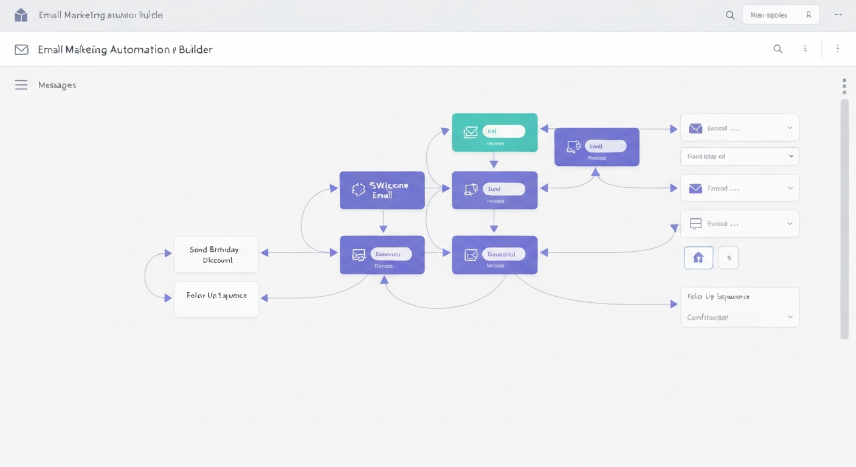Click the user profile icon in the top bar

809,15
